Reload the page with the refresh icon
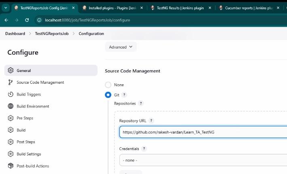This screenshot has height=174, width=287. [27, 20]
